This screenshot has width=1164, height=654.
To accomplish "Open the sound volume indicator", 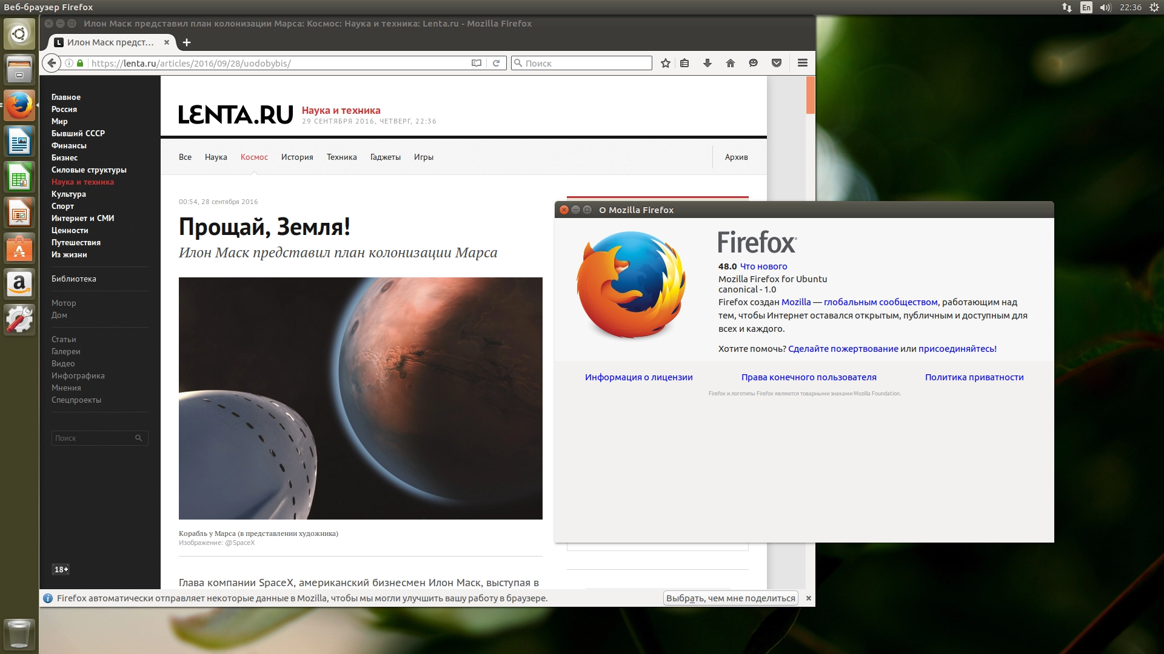I will [x=1106, y=7].
